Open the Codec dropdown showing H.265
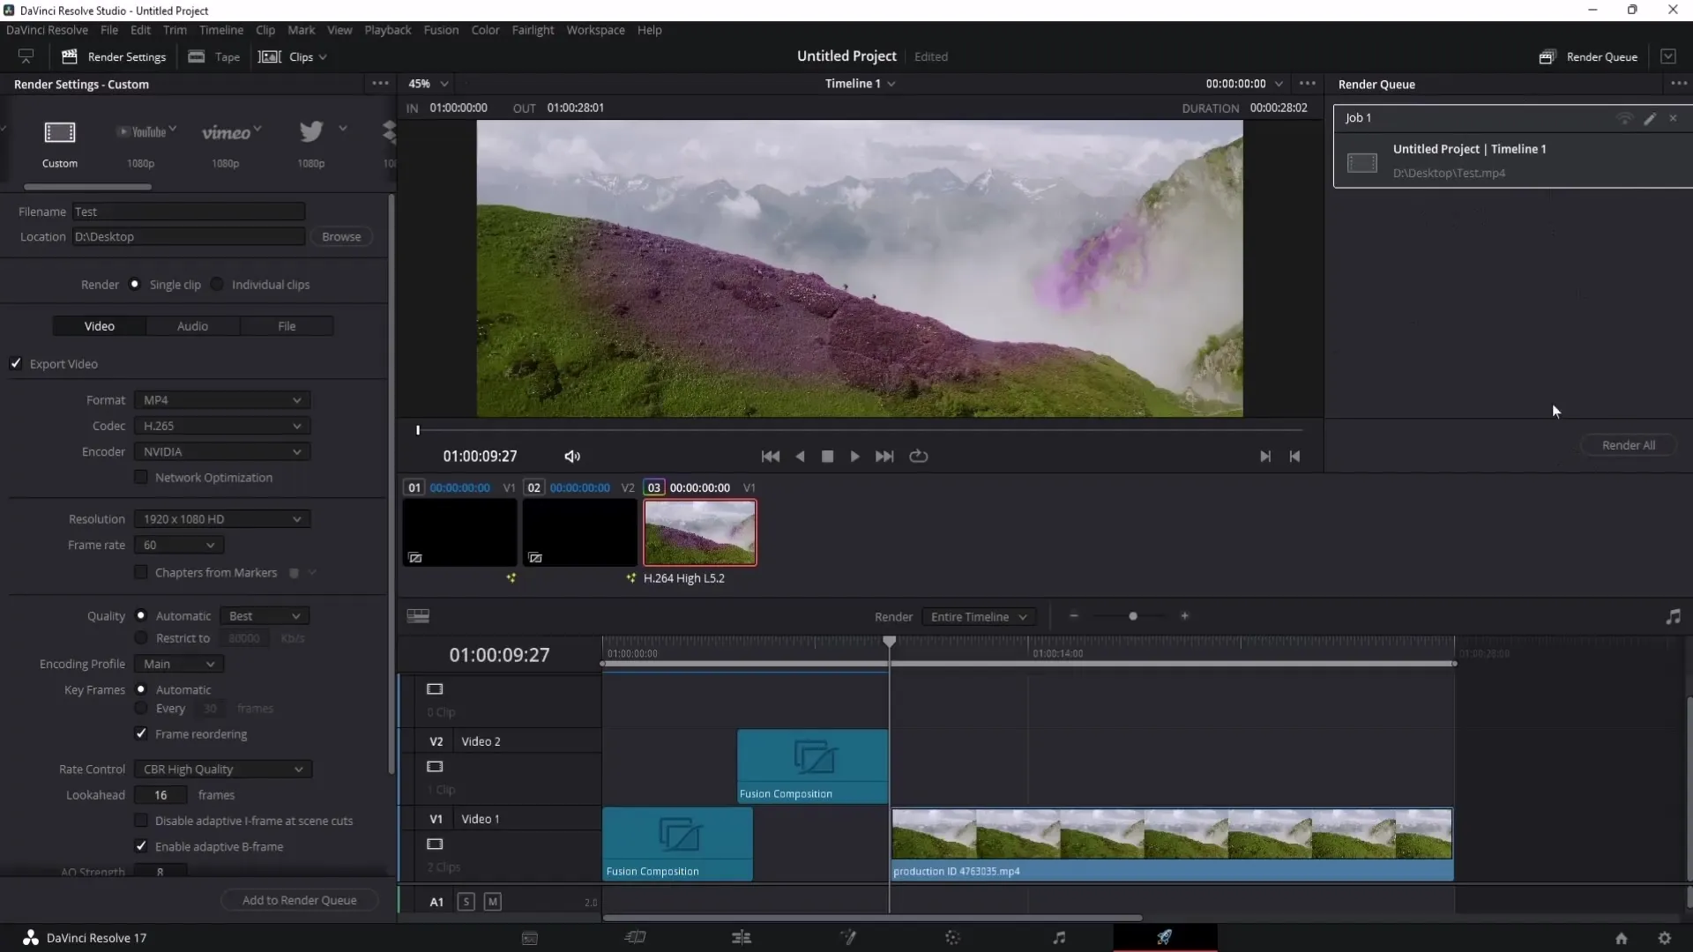The width and height of the screenshot is (1693, 952). point(220,424)
